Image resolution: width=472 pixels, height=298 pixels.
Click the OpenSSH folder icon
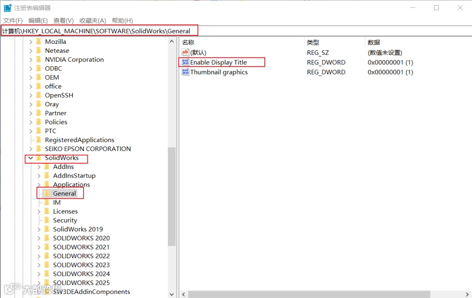tap(38, 95)
